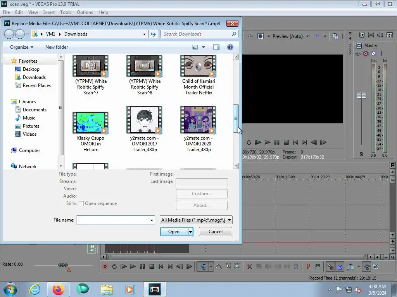The image size is (397, 297).
Task: Click Master automation settings gear icon
Action: click(366, 53)
